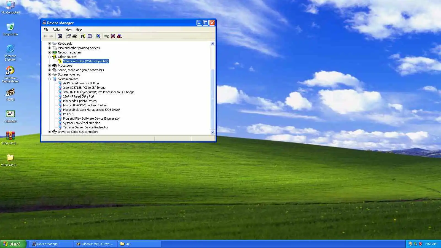Scan for hardware changes toolbar icon
Screen dimensions: 441x248
pyautogui.click(x=98, y=36)
